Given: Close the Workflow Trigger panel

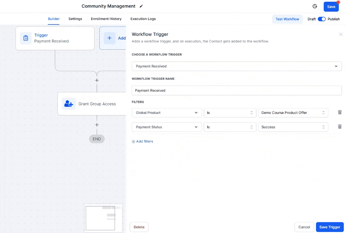Looking at the screenshot, I should [x=341, y=35].
